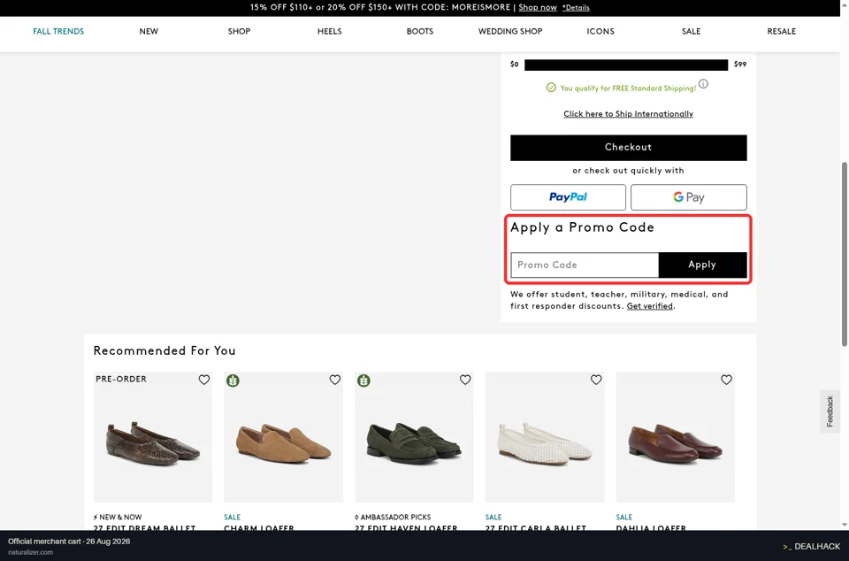The image size is (849, 561).
Task: Favorite the Dahlia Loafer heart icon
Action: point(727,380)
